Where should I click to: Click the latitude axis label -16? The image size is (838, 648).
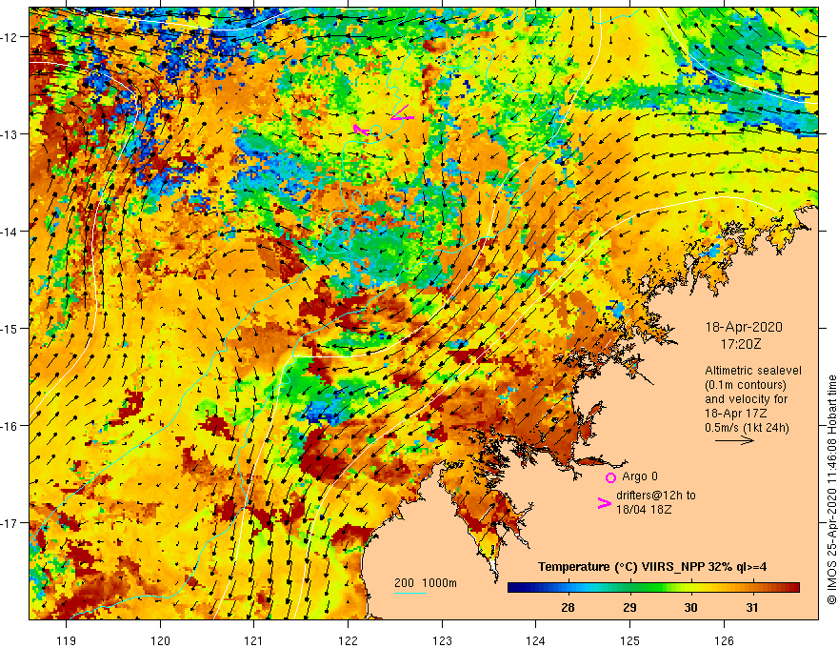click(x=10, y=426)
